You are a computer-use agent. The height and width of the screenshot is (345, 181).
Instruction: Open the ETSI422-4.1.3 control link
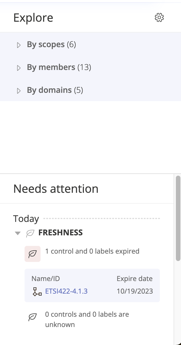[66, 291]
